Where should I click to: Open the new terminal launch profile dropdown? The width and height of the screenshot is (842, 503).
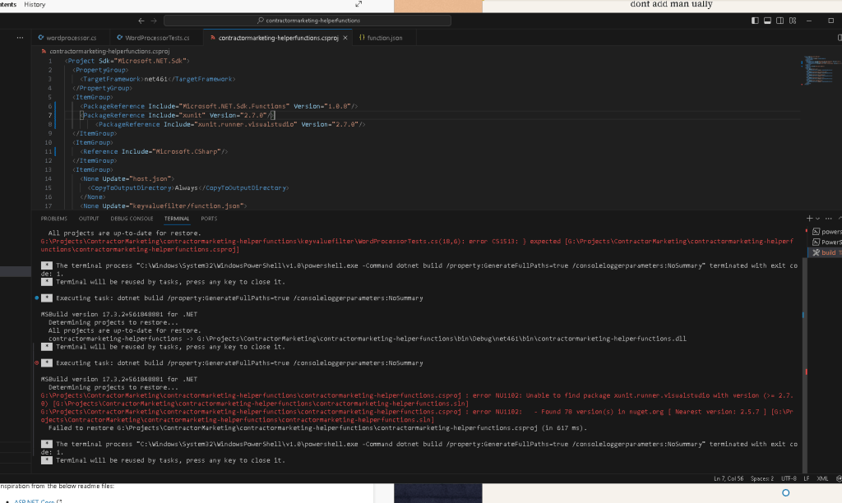(818, 218)
